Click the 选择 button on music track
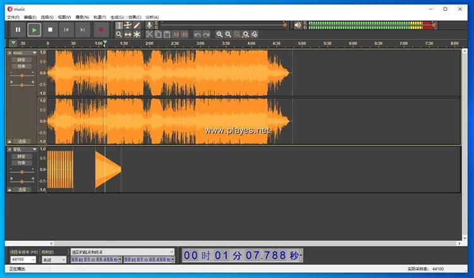 coord(21,141)
